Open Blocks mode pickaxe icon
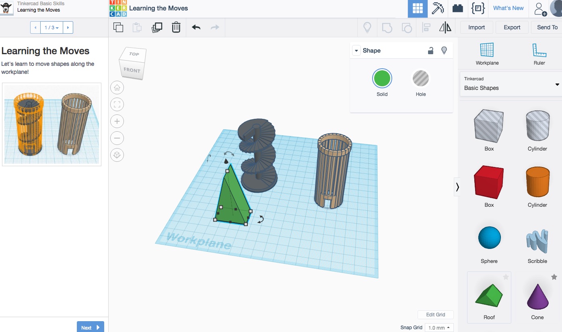Viewport: 562px width, 332px height. point(438,8)
